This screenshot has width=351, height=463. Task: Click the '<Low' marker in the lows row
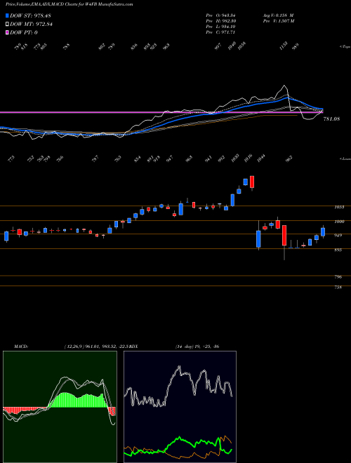pyautogui.click(x=345, y=159)
